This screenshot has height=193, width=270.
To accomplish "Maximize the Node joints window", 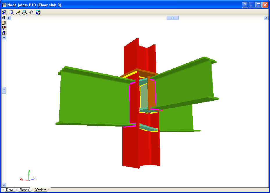I will (258, 5).
